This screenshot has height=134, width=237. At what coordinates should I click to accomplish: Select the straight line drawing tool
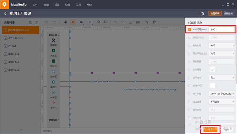pos(115,22)
